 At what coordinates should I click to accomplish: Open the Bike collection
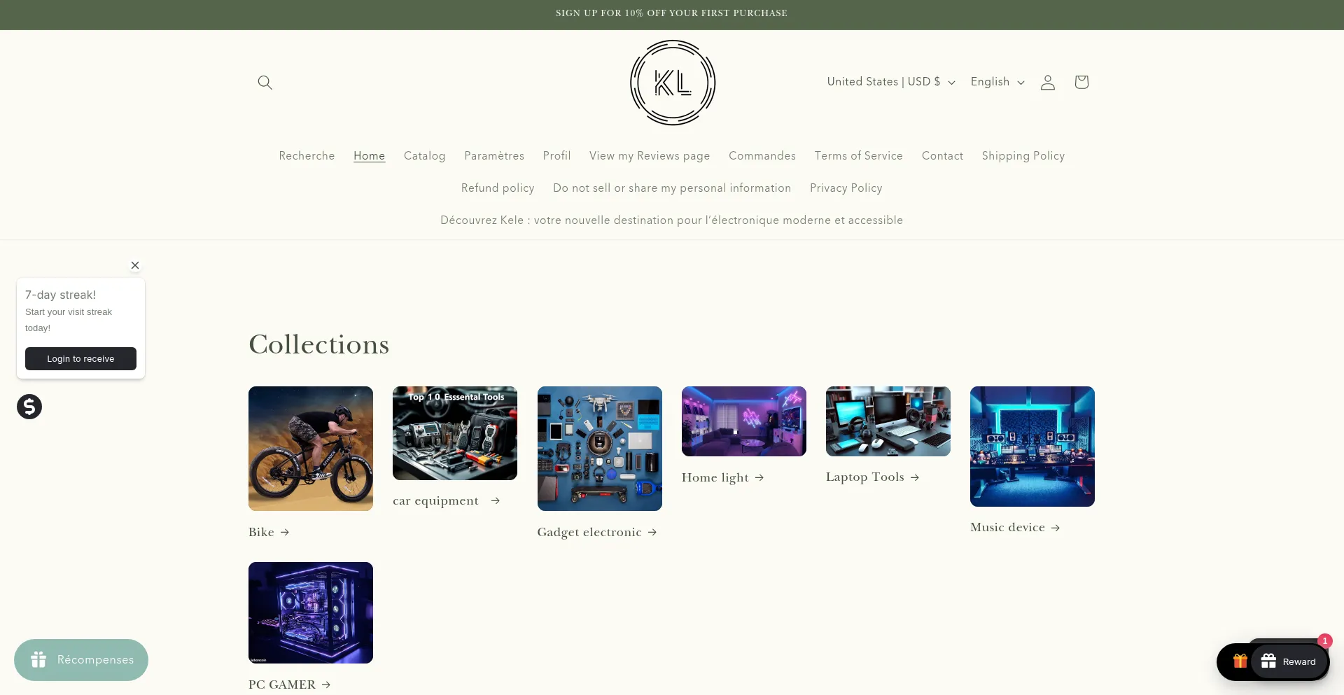[x=268, y=532]
